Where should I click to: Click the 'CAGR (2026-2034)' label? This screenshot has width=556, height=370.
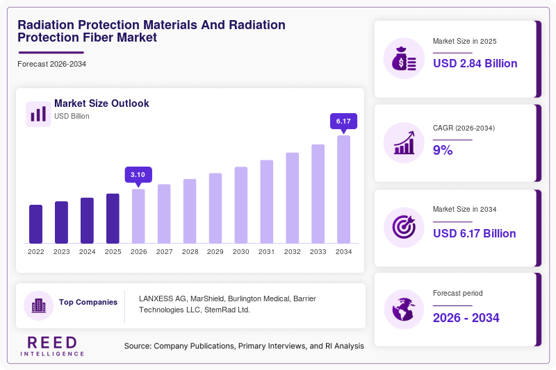point(464,128)
